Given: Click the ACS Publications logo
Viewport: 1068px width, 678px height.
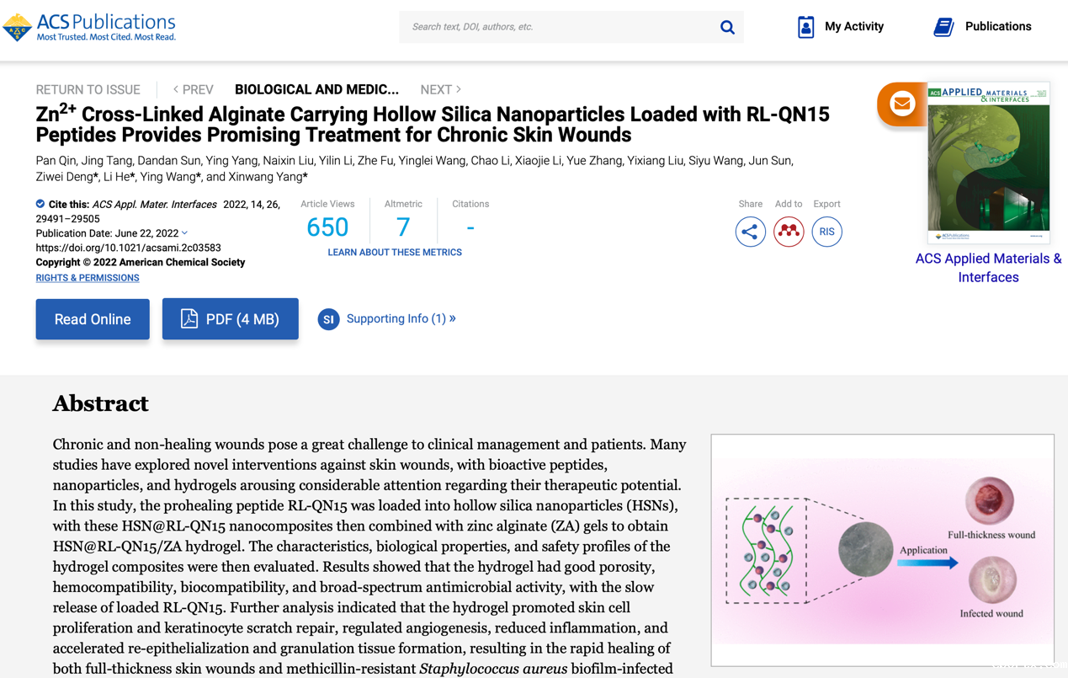Looking at the screenshot, I should click(89, 27).
